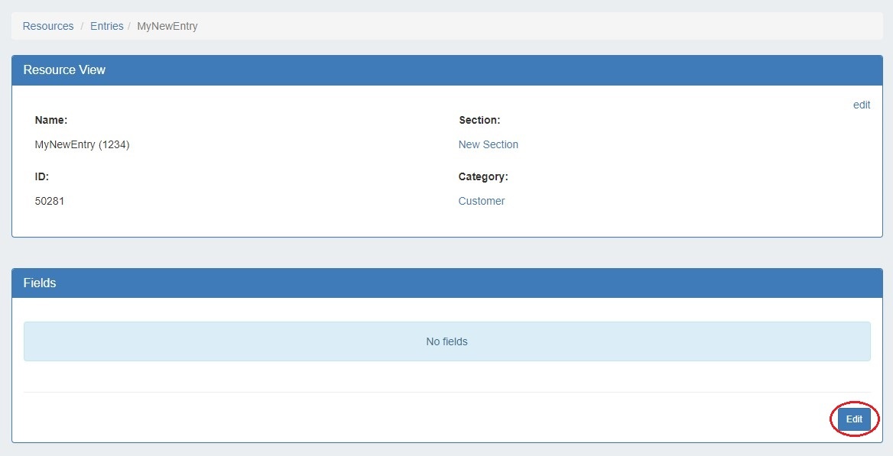Click the Resource View panel title
Viewport: 893px width, 456px height.
64,70
